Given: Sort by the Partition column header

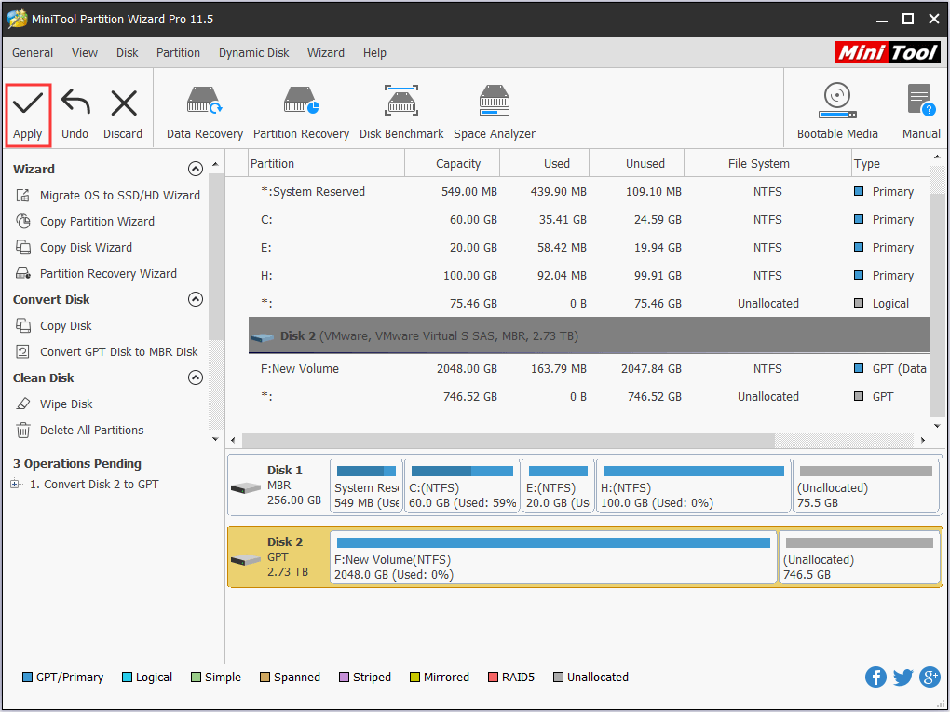Looking at the screenshot, I should point(327,164).
